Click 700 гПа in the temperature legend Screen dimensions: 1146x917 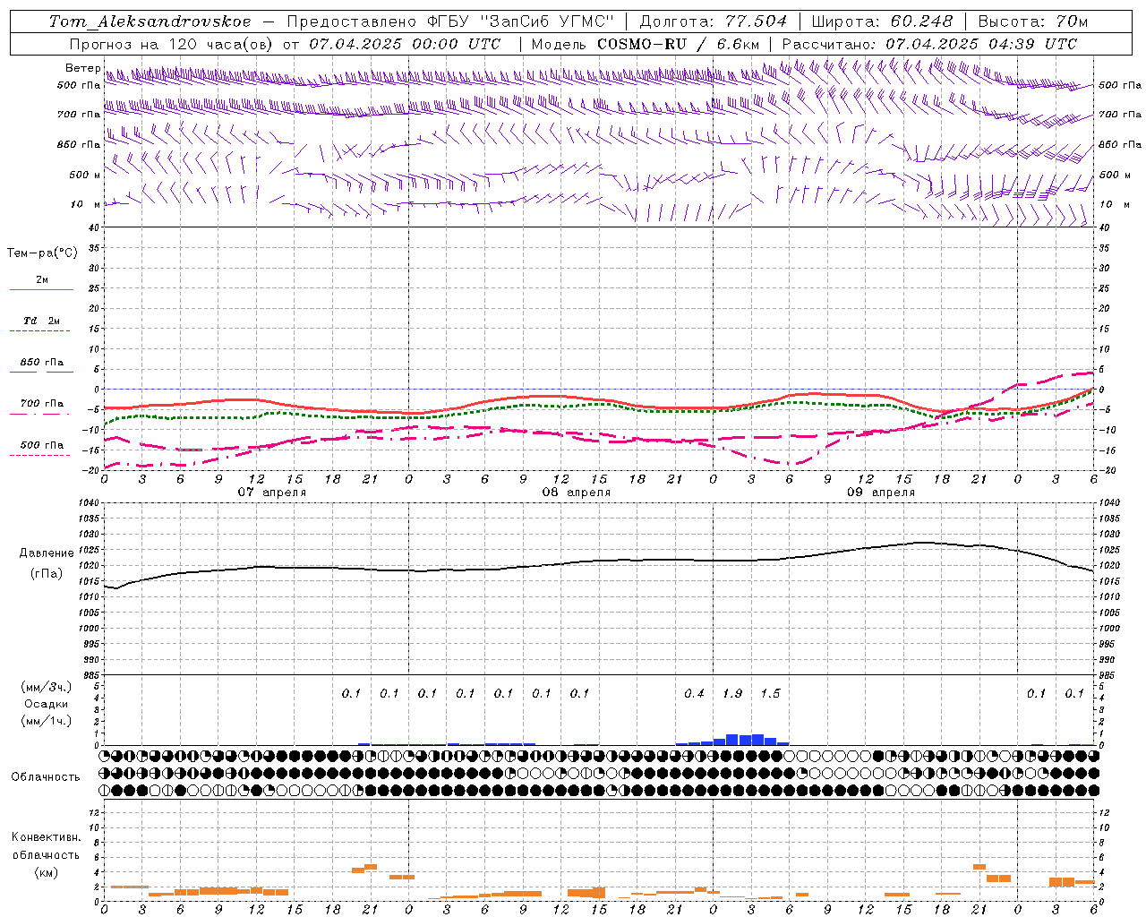pyautogui.click(x=42, y=404)
